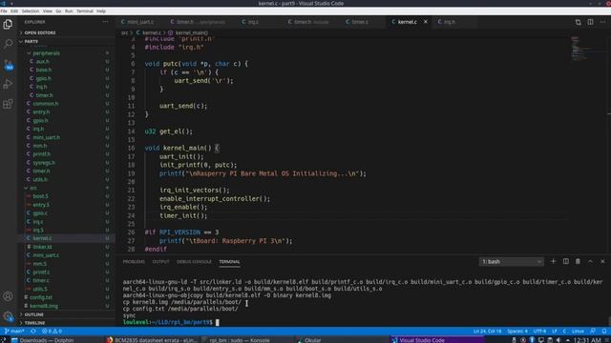Open editor more actions ellipsis
This screenshot has width=611, height=343.
[602, 22]
